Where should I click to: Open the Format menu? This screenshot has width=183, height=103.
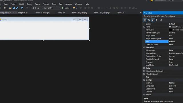[x=46, y=4]
